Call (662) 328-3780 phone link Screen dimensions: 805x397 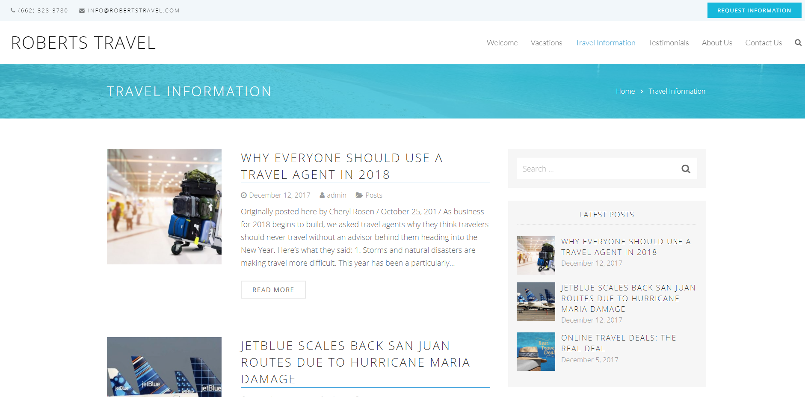pos(43,11)
